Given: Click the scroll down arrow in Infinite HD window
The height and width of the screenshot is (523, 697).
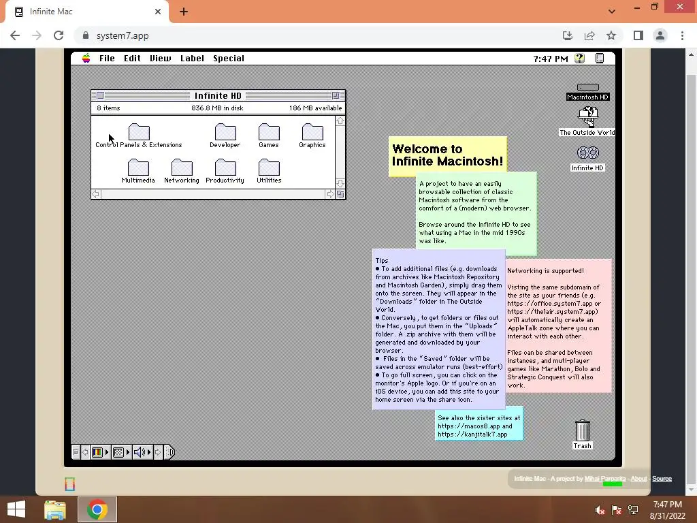Looking at the screenshot, I should pyautogui.click(x=340, y=184).
